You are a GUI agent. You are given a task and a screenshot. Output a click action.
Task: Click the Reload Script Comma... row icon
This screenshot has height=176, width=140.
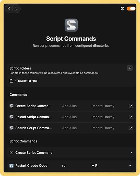point(11,117)
